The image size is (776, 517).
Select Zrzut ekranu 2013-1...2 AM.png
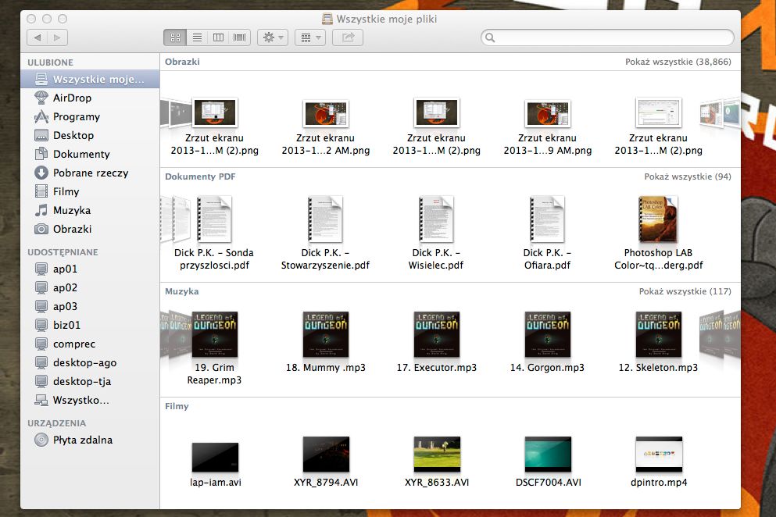coord(326,127)
